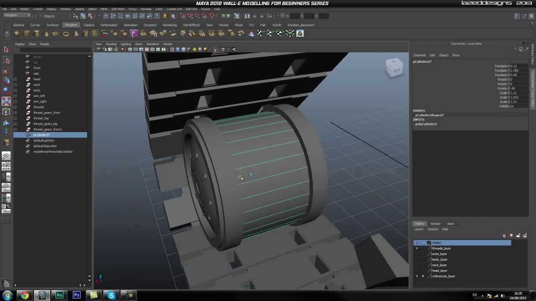Toggle visibility box of body_layer

pyautogui.click(x=417, y=260)
